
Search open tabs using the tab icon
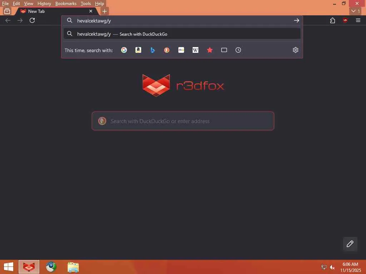(224, 50)
